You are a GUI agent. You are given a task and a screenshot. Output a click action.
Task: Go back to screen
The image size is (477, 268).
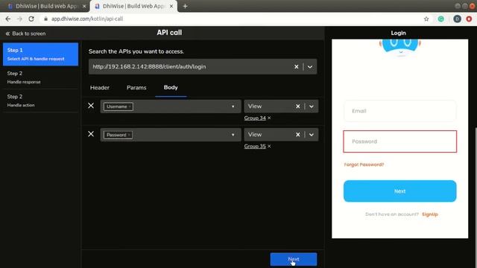click(25, 33)
